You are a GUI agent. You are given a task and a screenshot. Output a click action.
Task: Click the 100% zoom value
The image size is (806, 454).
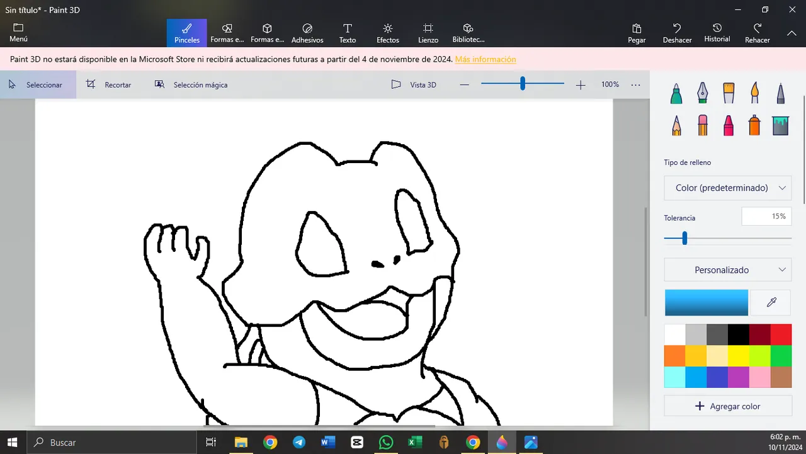click(x=610, y=84)
